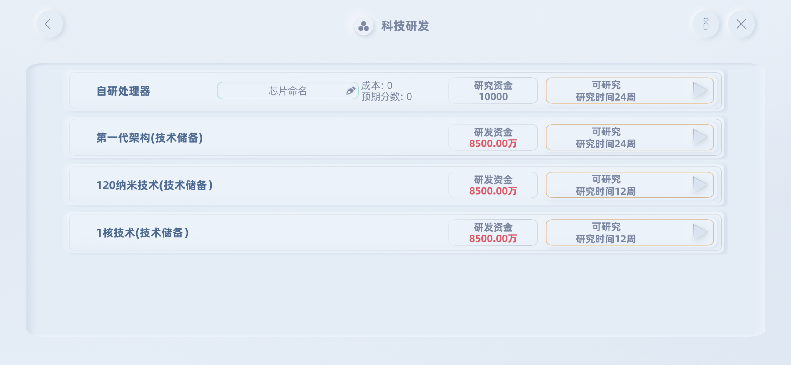Screen dimensions: 791x365
Task: Click the back arrow icon
Action: [x=49, y=24]
